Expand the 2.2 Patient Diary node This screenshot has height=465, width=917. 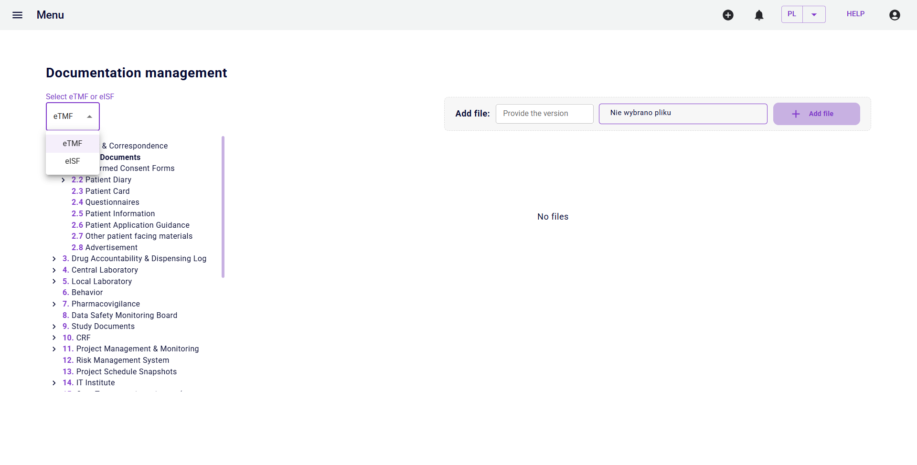click(63, 180)
